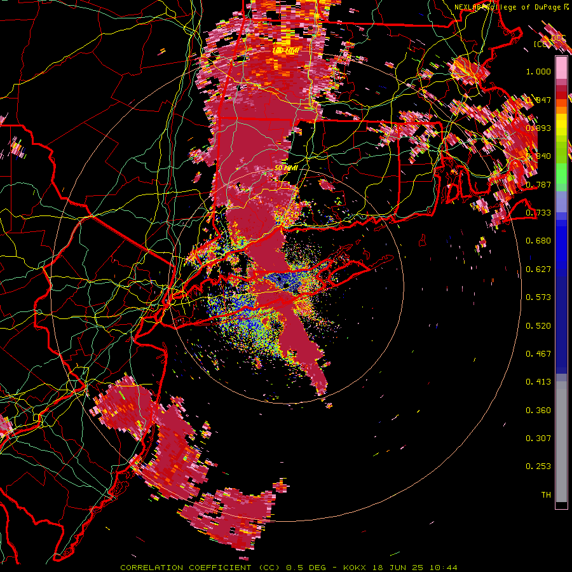Select the 0.893 legend value

[x=538, y=128]
